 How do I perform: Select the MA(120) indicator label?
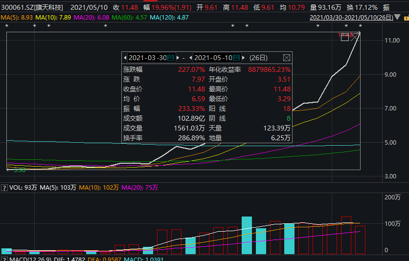[x=169, y=17]
